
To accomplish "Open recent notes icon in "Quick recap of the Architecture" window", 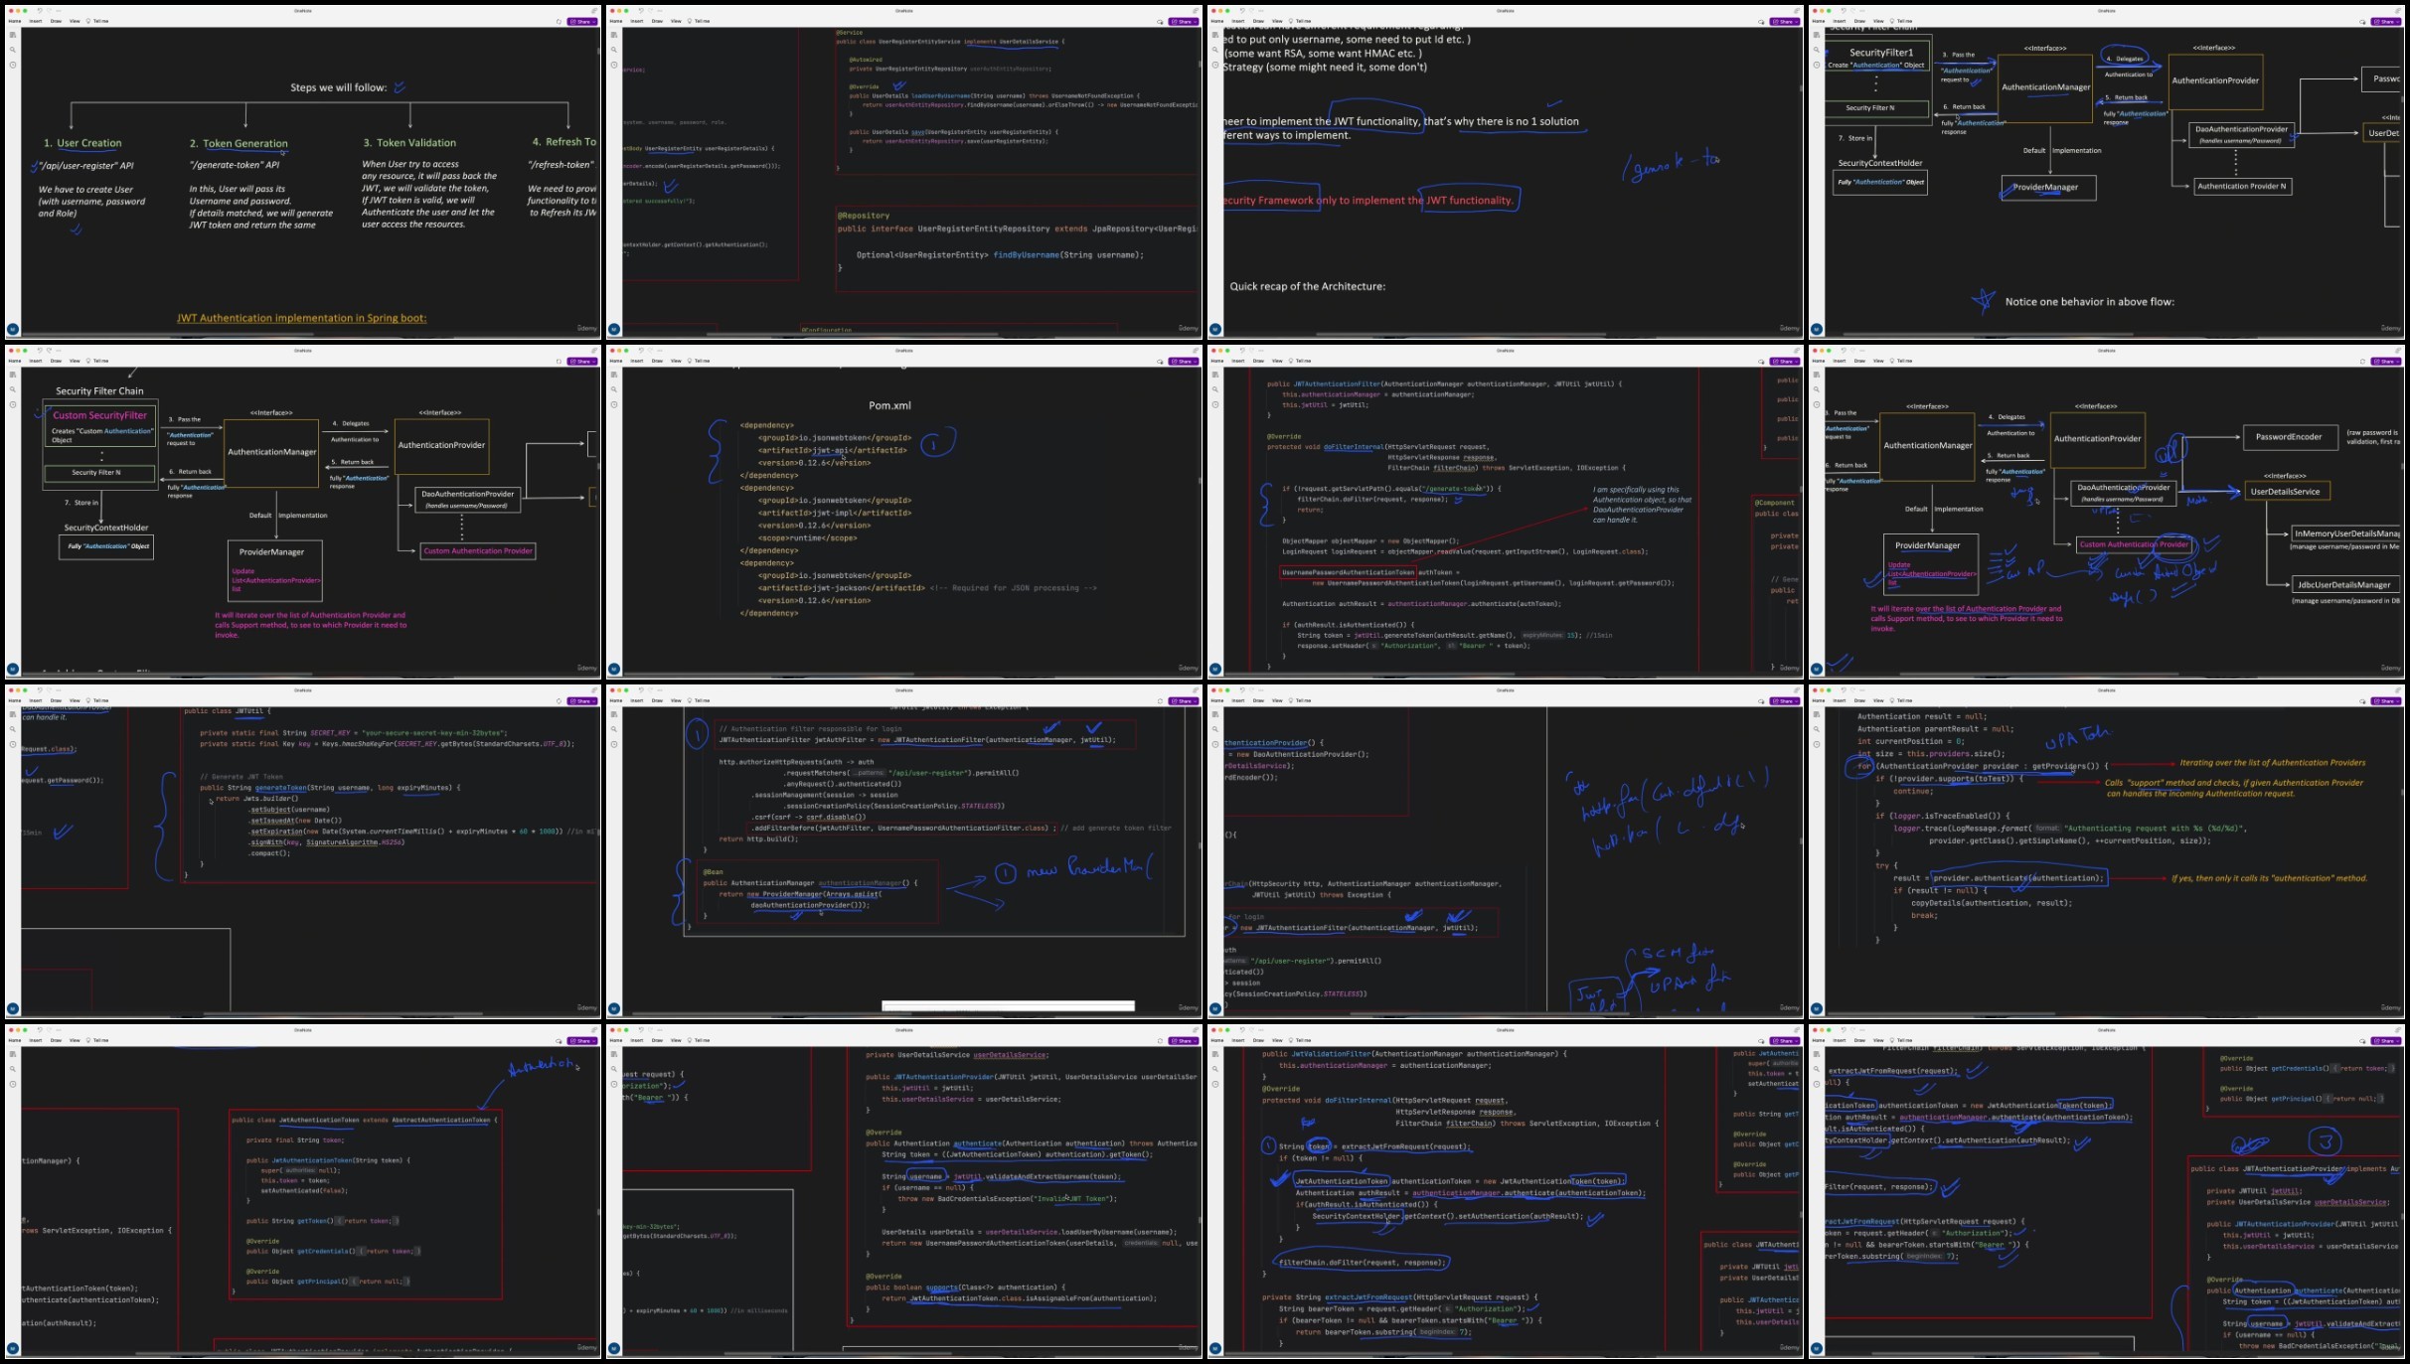I will [x=1215, y=65].
